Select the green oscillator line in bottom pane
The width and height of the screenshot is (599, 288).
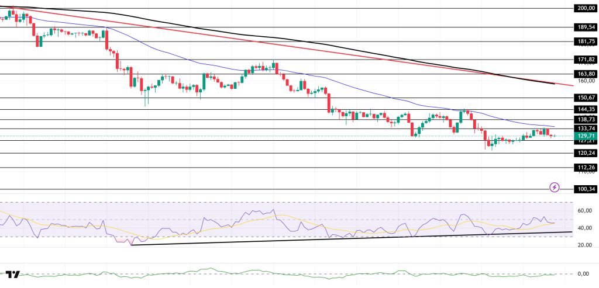(292, 273)
